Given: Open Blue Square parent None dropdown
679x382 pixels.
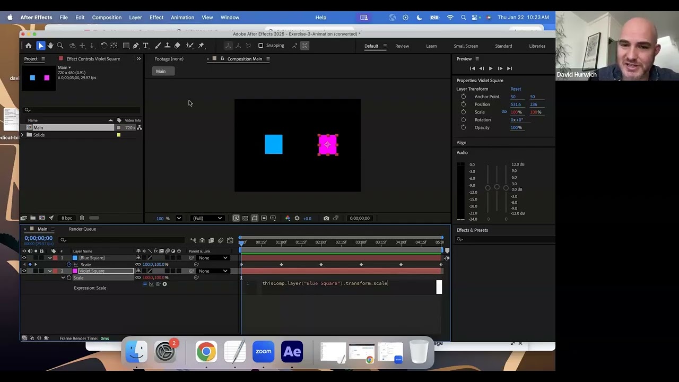Looking at the screenshot, I should [213, 258].
